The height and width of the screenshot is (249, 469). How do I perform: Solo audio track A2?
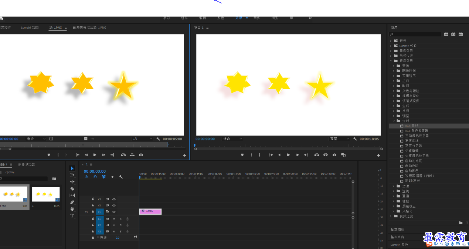120,225
